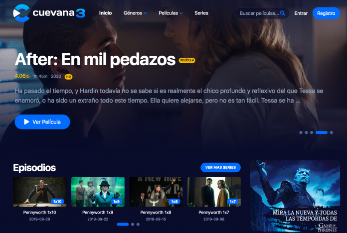
Task: Click the 1x9 episode badge
Action: [116, 202]
